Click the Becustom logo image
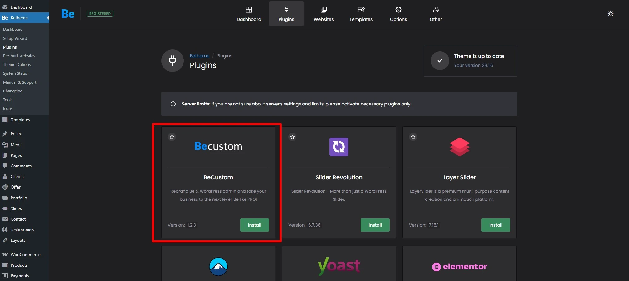Screen dimensions: 629x281 (218, 146)
